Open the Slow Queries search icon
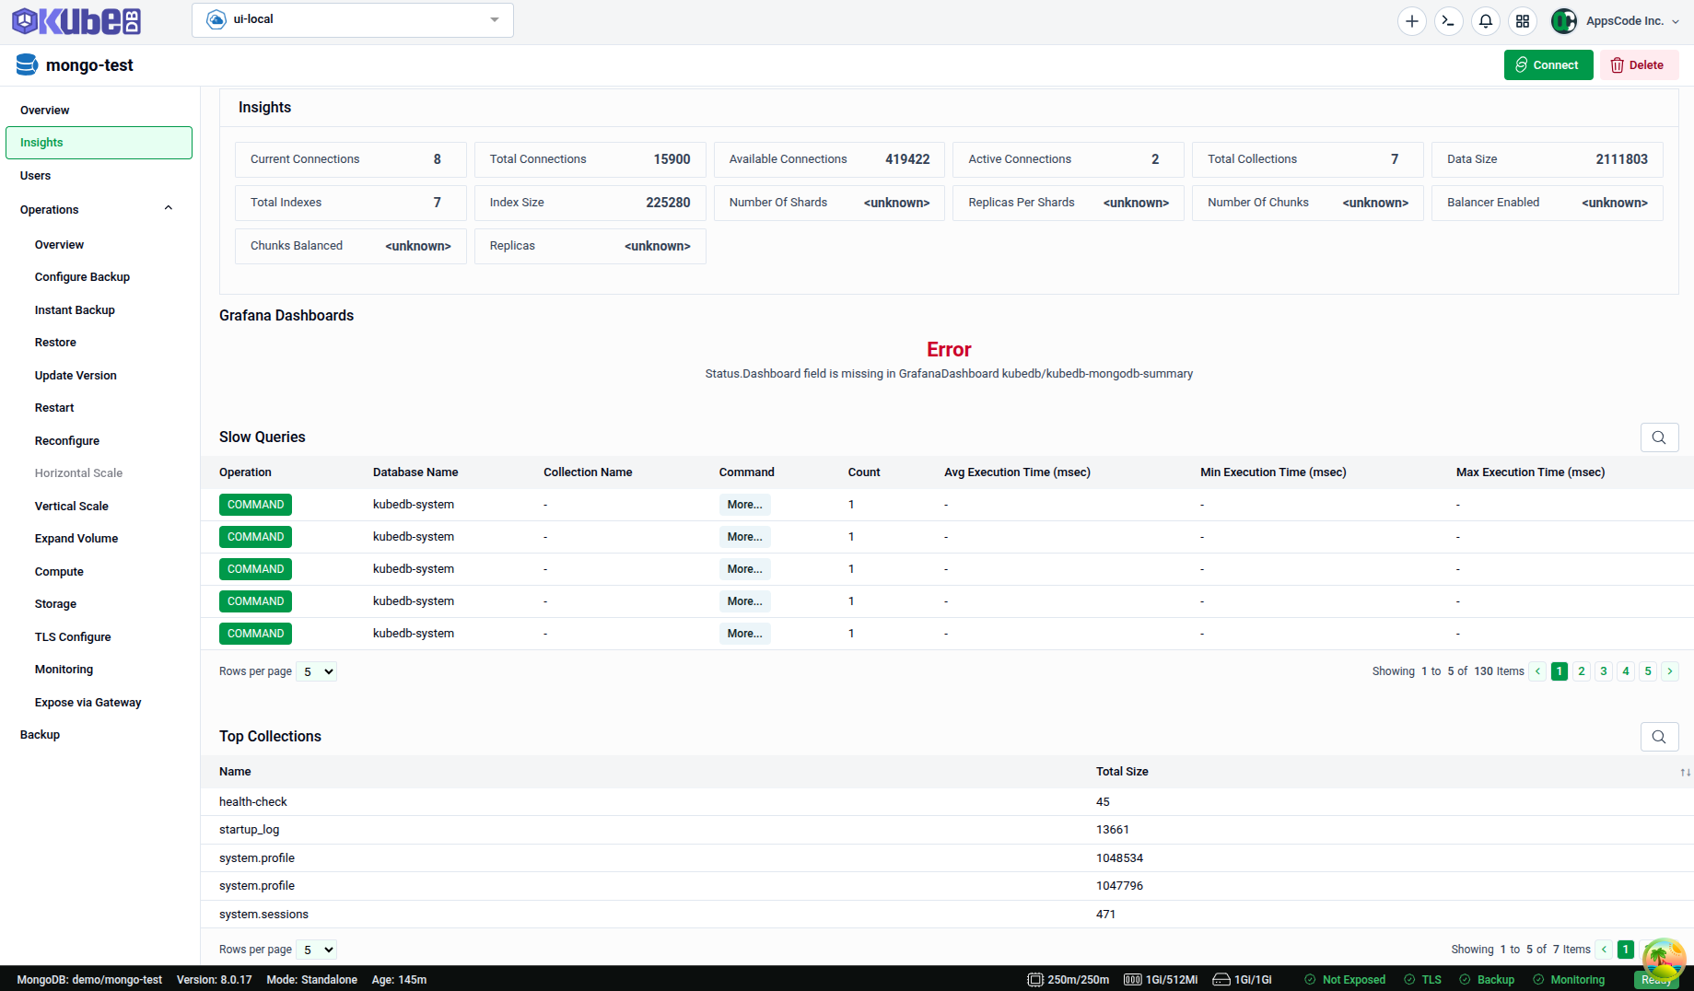The height and width of the screenshot is (991, 1694). pyautogui.click(x=1659, y=437)
